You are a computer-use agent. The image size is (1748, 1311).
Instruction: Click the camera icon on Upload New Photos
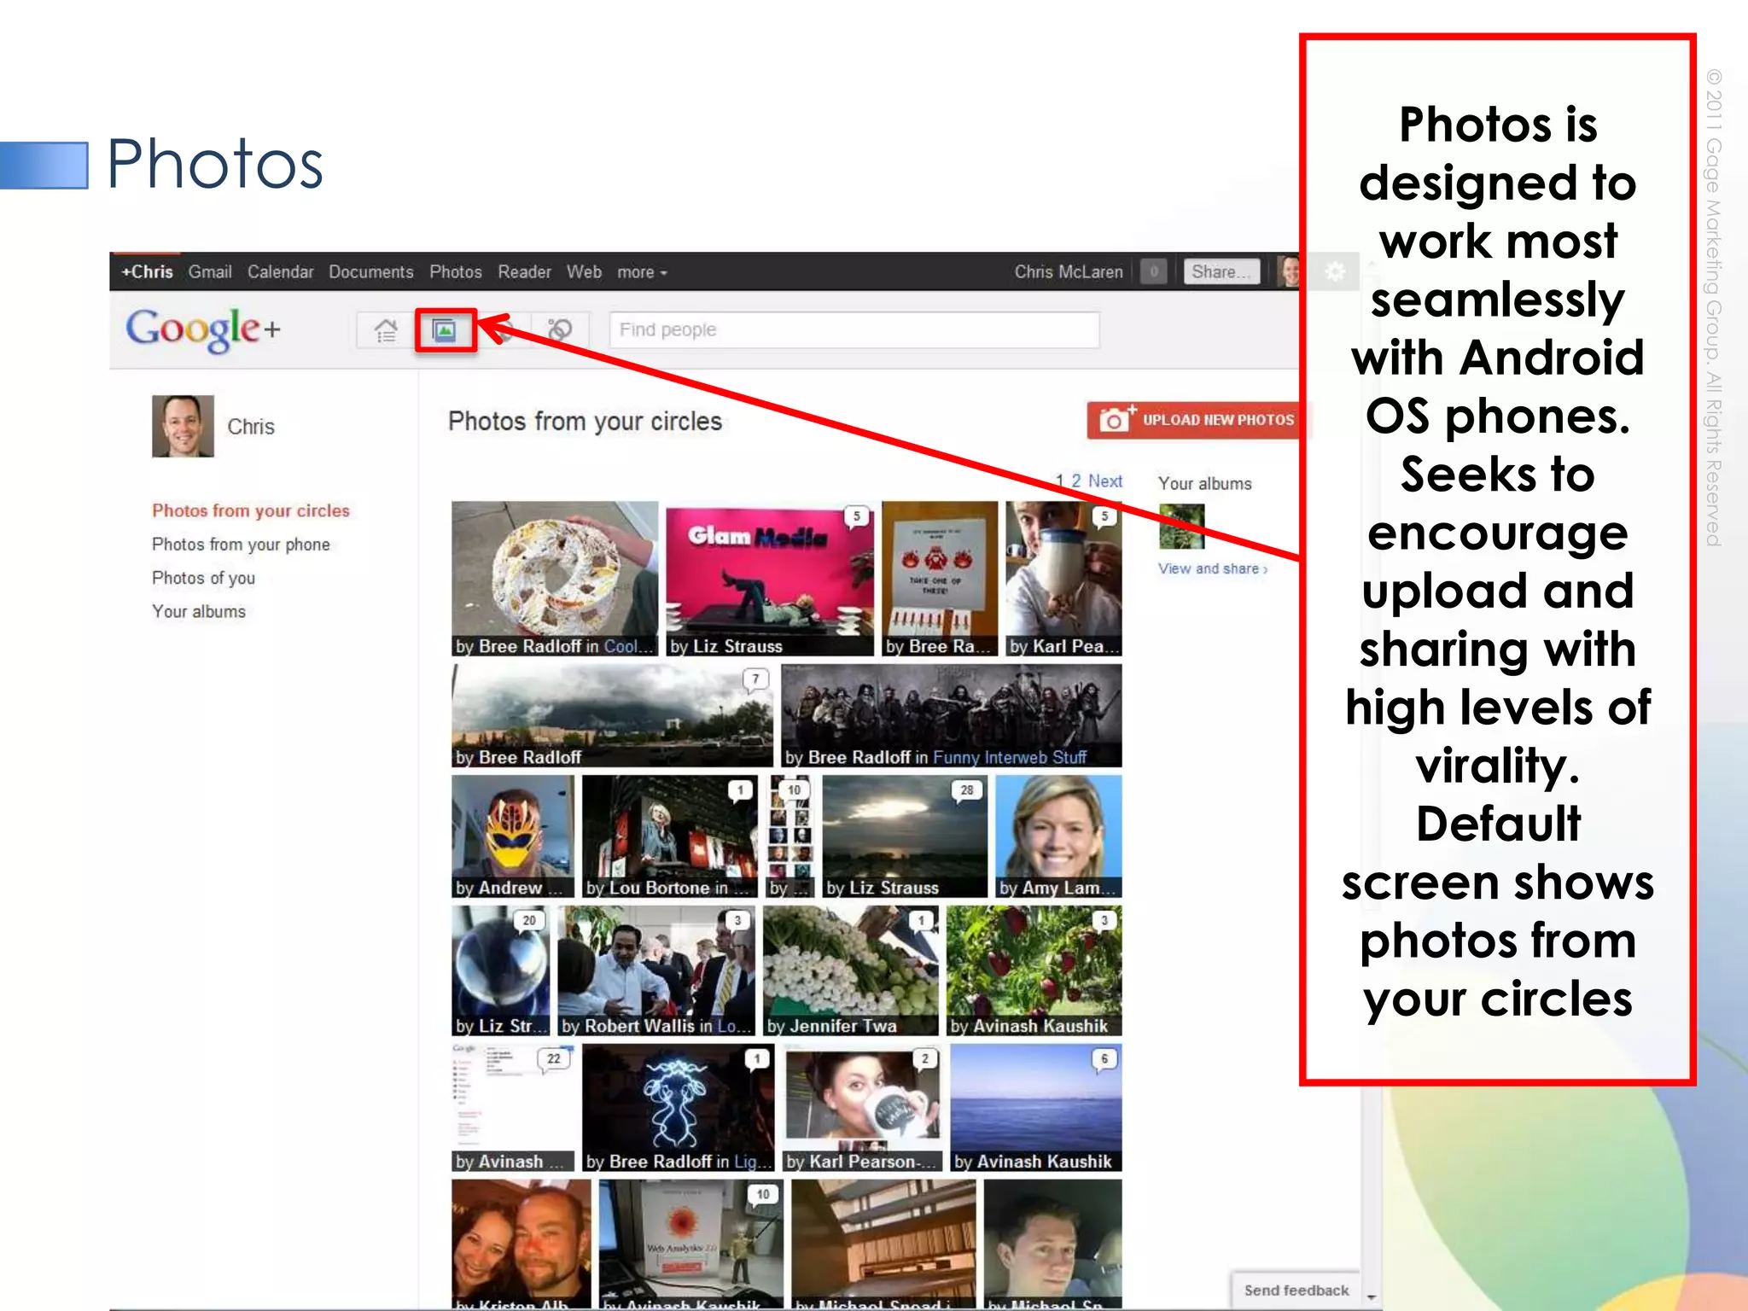coord(1116,419)
